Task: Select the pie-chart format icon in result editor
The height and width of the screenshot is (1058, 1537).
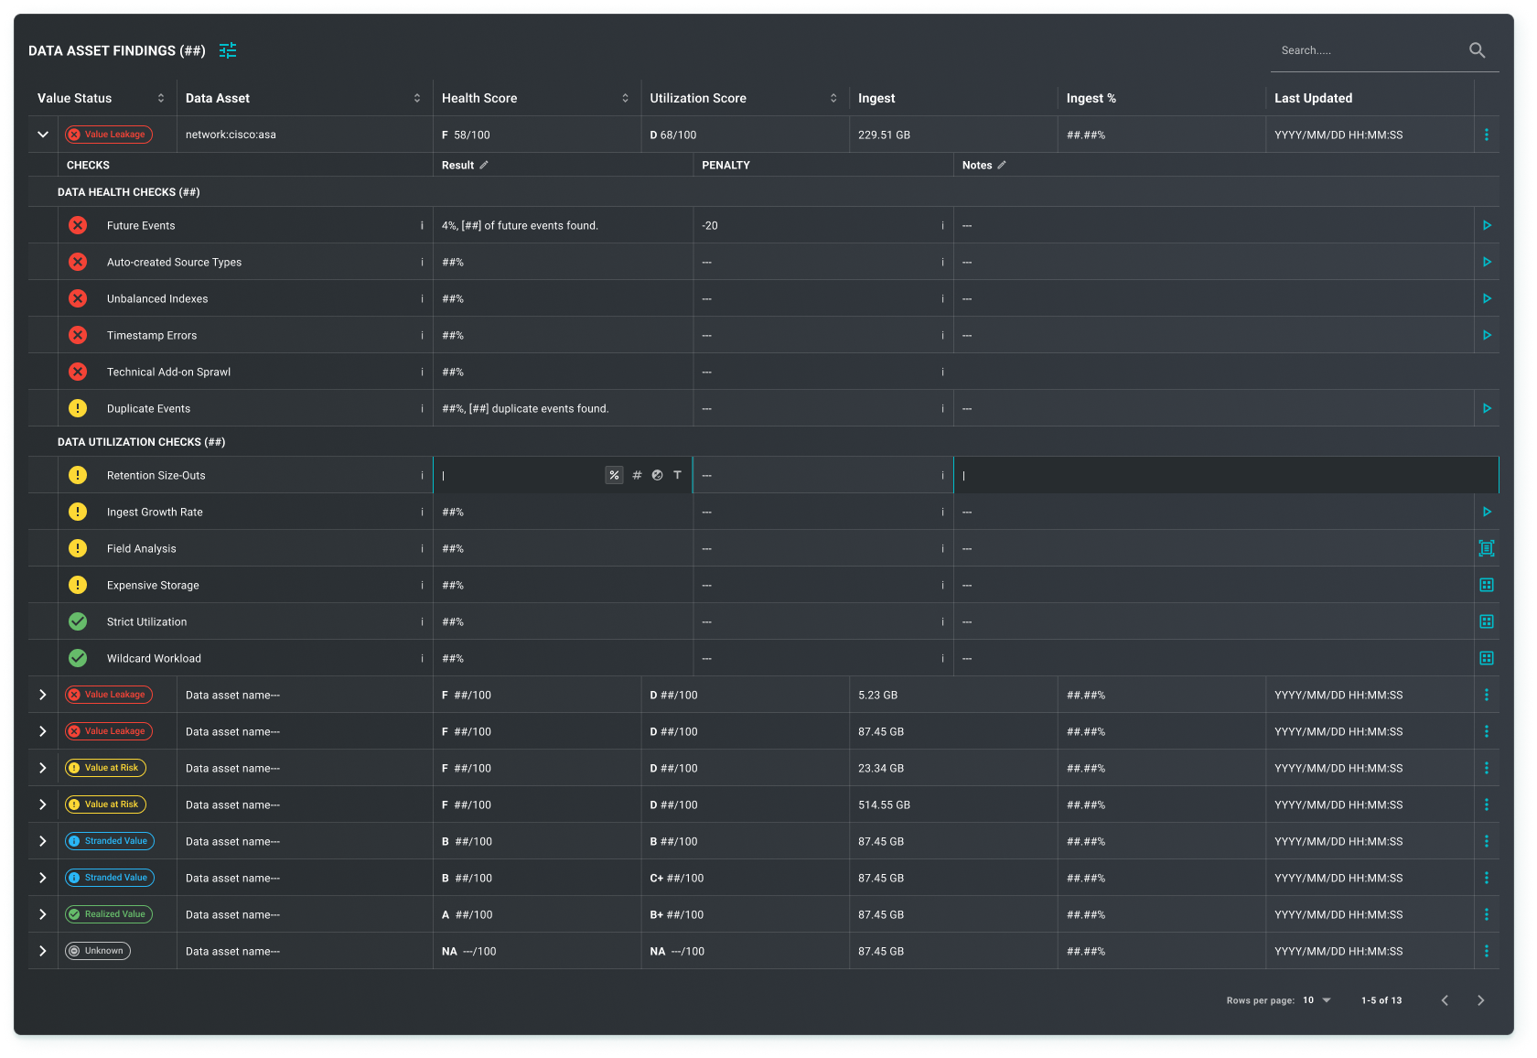Action: pos(657,475)
